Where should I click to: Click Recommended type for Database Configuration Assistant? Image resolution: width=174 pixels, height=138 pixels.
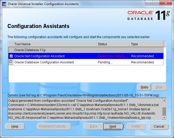(x=142, y=62)
